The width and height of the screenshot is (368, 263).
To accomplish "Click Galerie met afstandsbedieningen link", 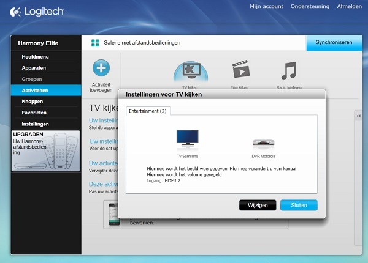I will [142, 43].
